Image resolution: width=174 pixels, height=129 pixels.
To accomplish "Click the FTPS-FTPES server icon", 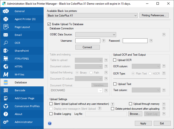I will pyautogui.click(x=6, y=59).
